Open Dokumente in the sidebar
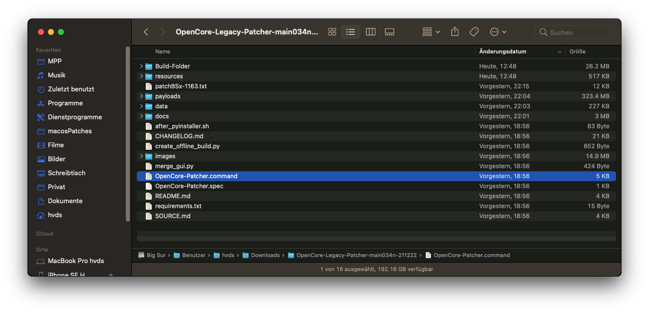 (x=65, y=201)
